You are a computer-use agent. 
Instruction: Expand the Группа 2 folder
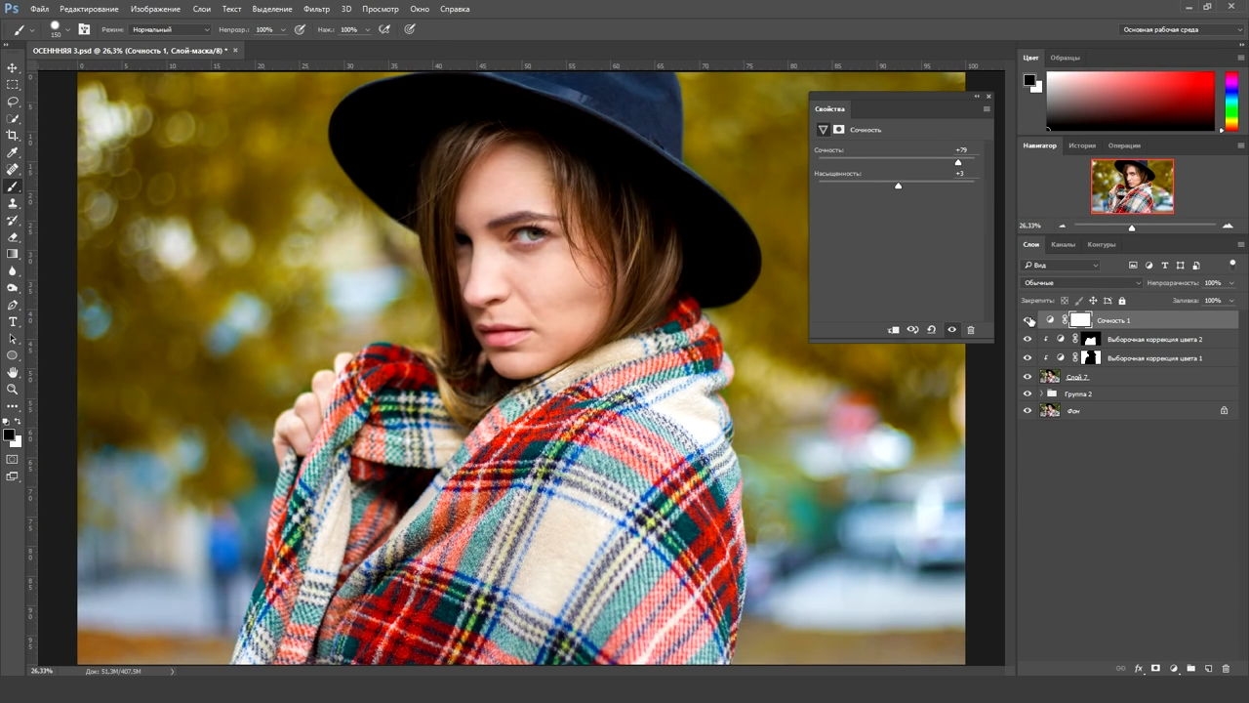point(1041,393)
